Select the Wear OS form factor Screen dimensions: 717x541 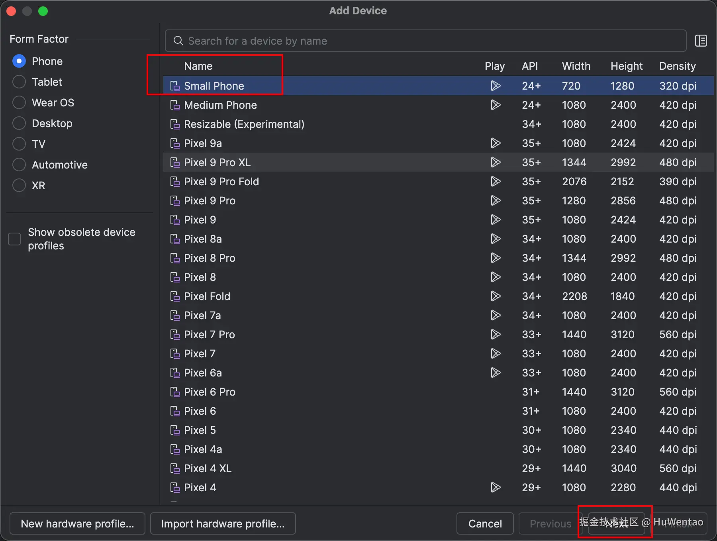pyautogui.click(x=19, y=103)
